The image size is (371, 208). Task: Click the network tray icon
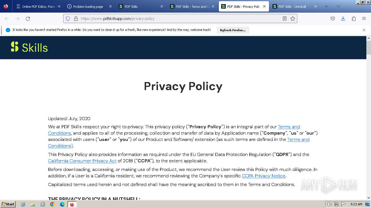tap(337, 204)
